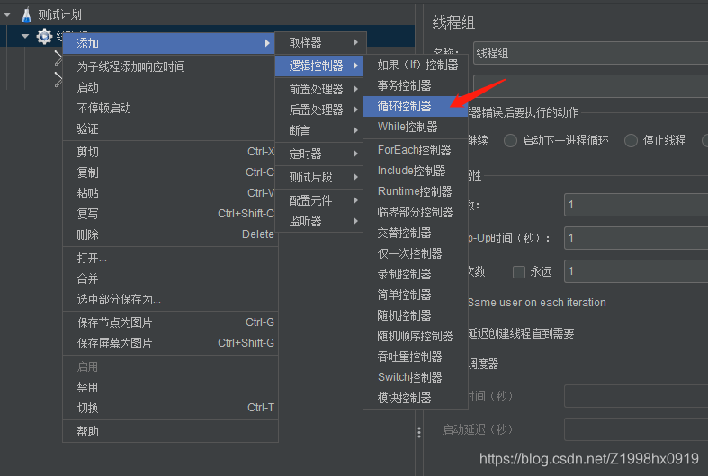The height and width of the screenshot is (476, 708).
Task: Click the panel divider handle dots
Action: pyautogui.click(x=419, y=433)
